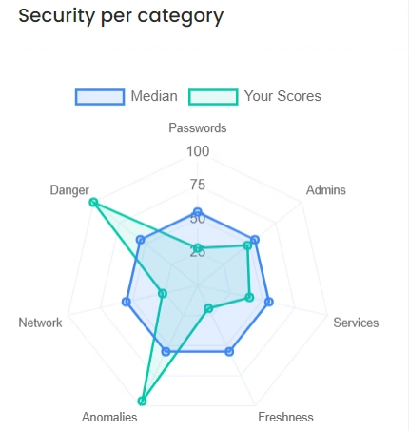
Task: Select the green Network score point
Action: click(x=163, y=293)
